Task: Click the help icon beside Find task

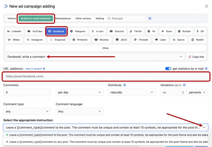Action: (150, 18)
